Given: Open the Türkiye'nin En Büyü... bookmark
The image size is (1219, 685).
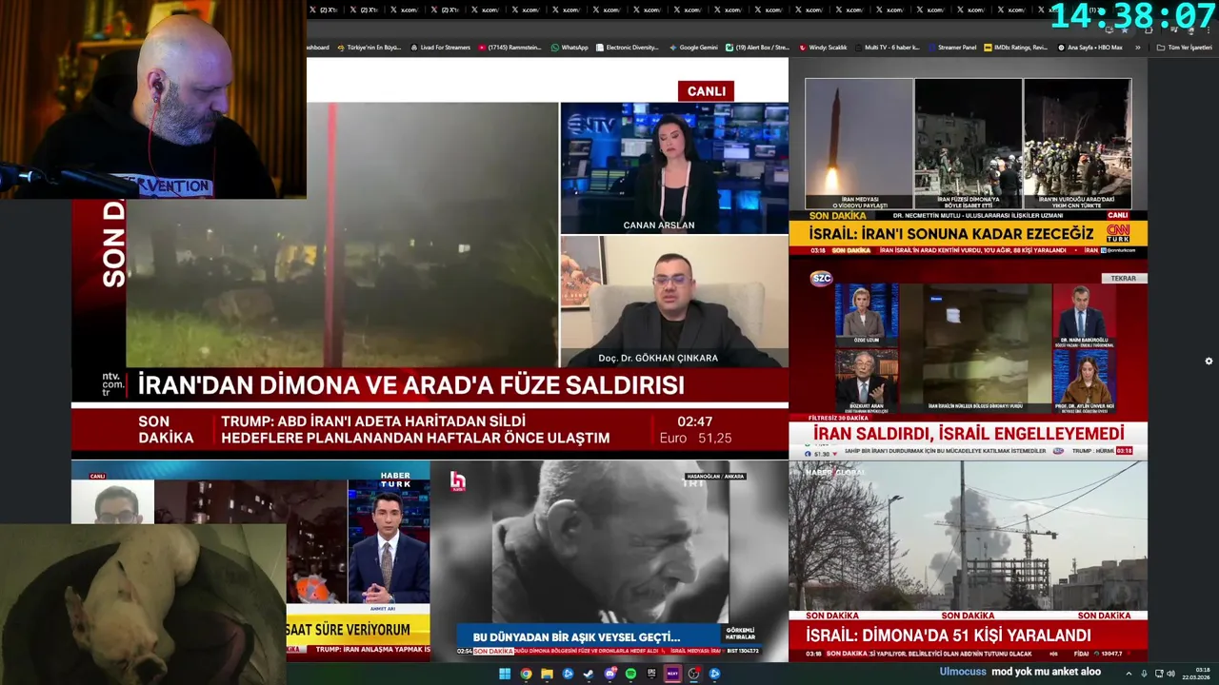Looking at the screenshot, I should coord(369,47).
